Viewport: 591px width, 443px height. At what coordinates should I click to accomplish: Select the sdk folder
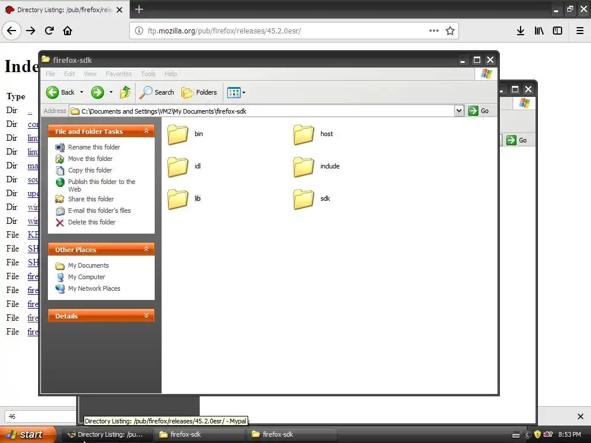click(x=312, y=199)
